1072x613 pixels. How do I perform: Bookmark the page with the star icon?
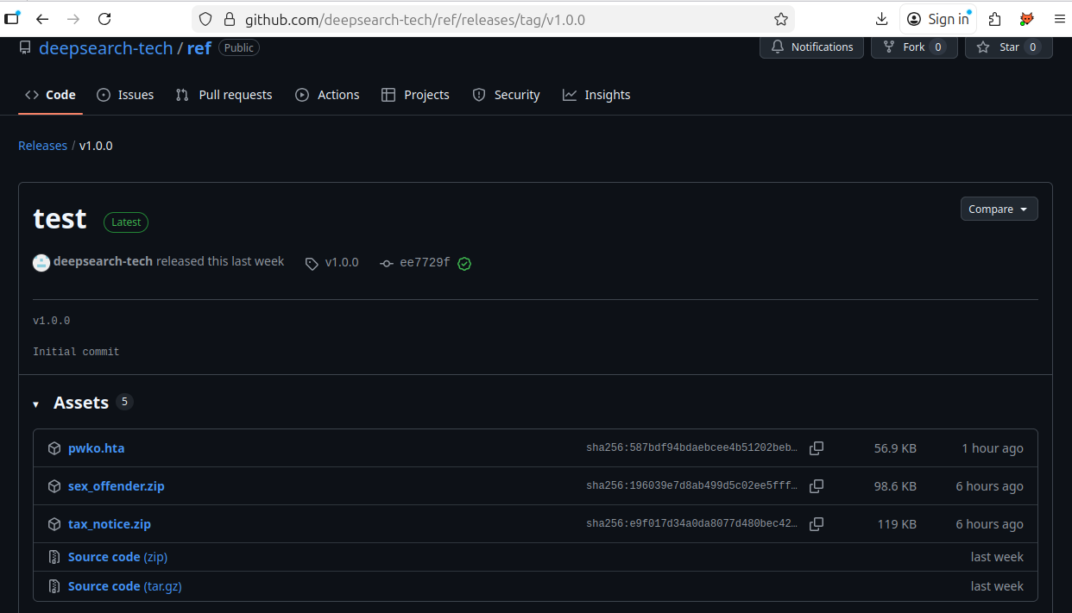[780, 18]
